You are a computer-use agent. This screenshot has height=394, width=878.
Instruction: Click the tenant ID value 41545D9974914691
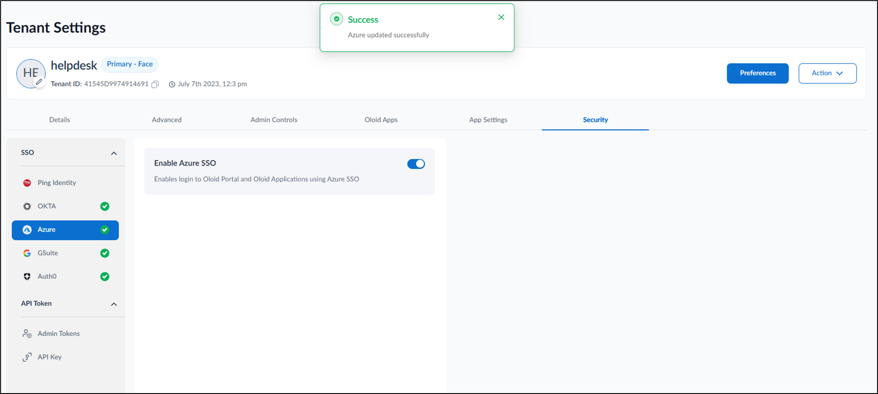tap(116, 84)
